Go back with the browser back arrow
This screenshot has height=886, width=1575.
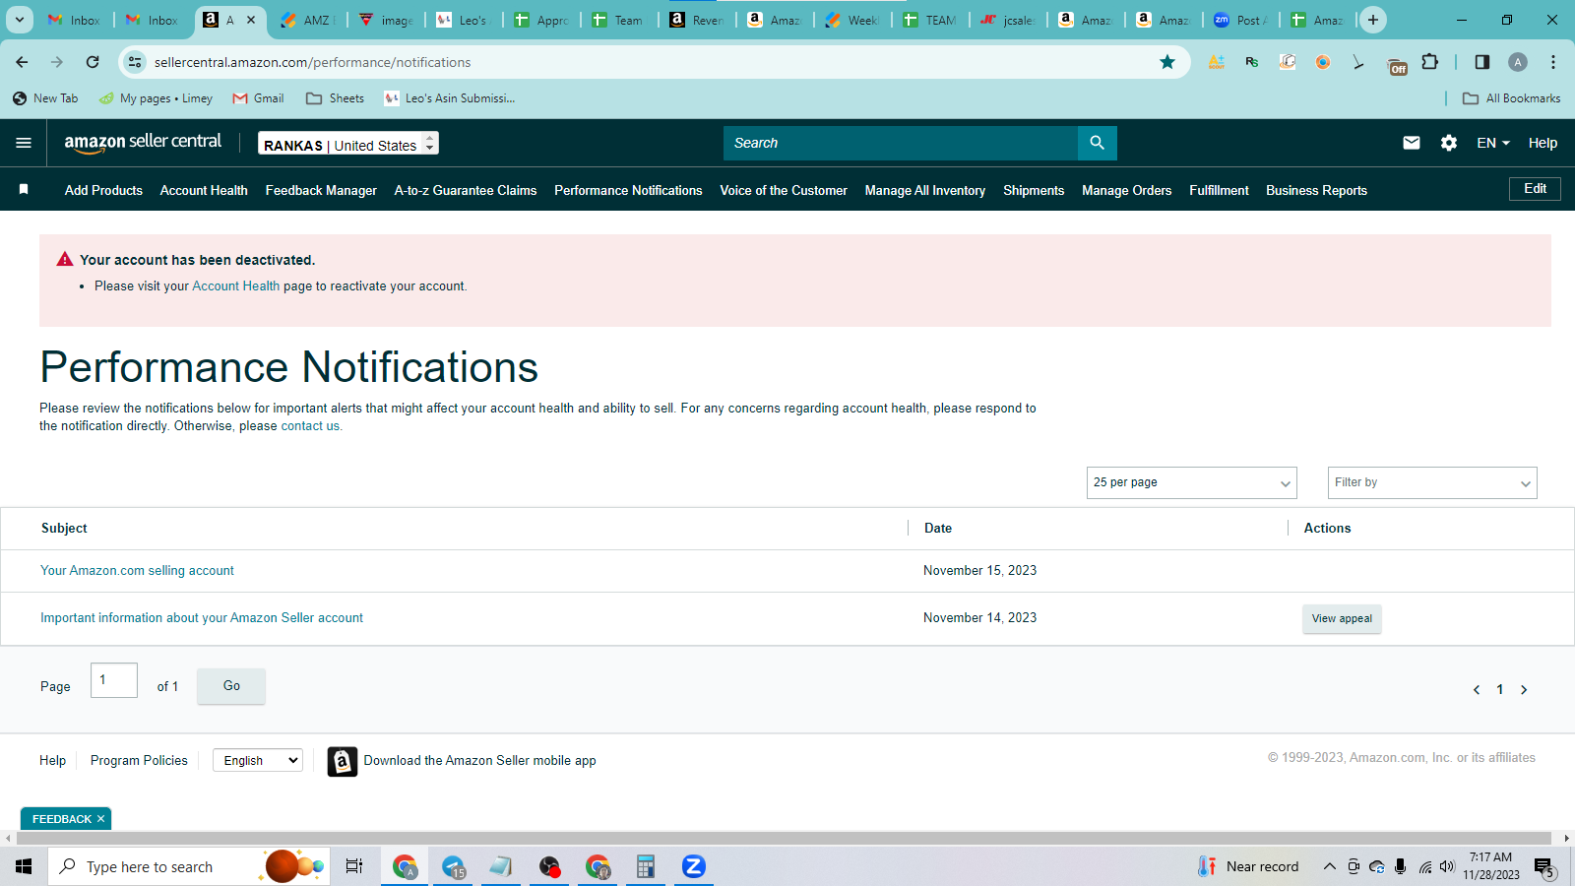tap(22, 62)
